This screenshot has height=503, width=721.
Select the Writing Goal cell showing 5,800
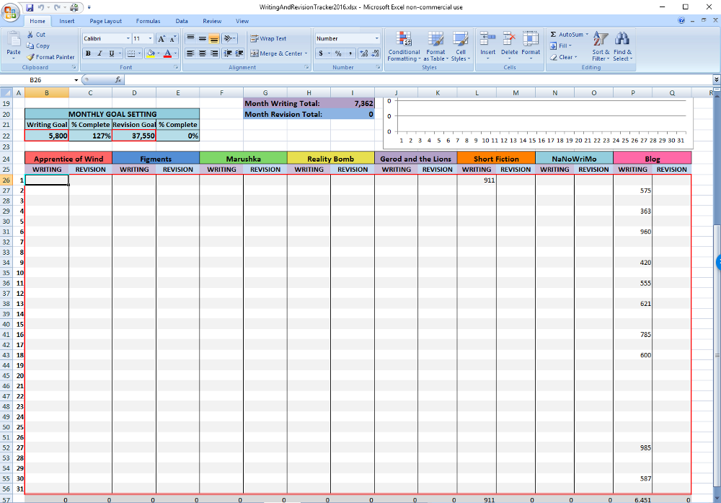point(47,136)
